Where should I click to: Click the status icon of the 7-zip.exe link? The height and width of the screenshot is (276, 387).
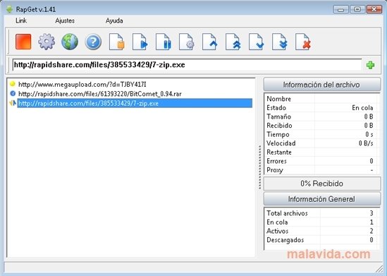click(x=13, y=103)
